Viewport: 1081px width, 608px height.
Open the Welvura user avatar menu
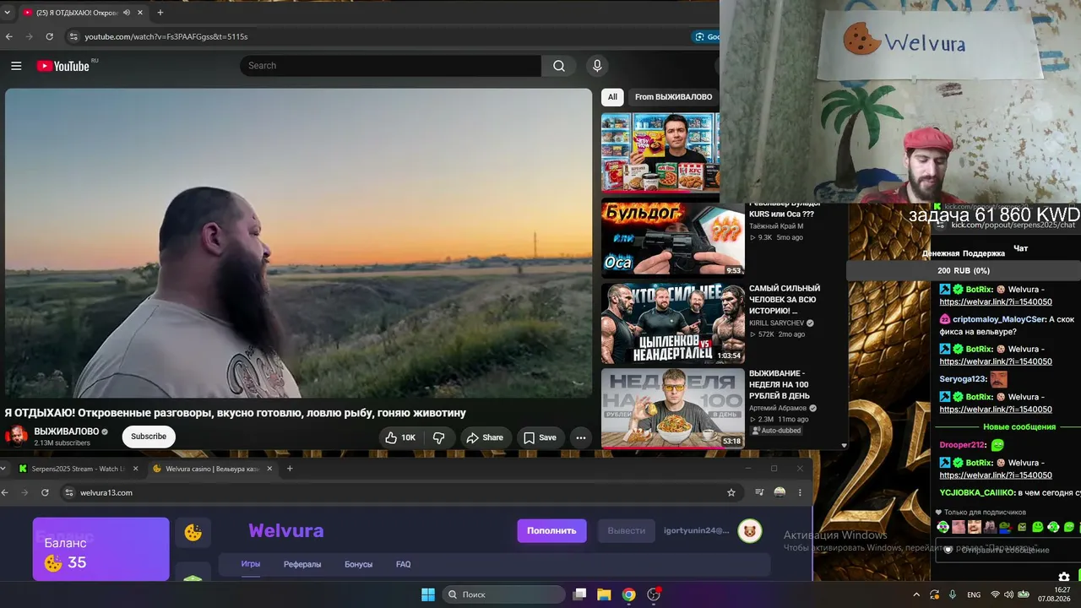point(750,530)
